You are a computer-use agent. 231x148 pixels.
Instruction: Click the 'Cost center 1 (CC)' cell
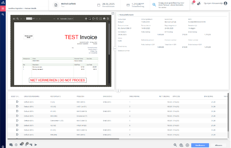click(57, 121)
